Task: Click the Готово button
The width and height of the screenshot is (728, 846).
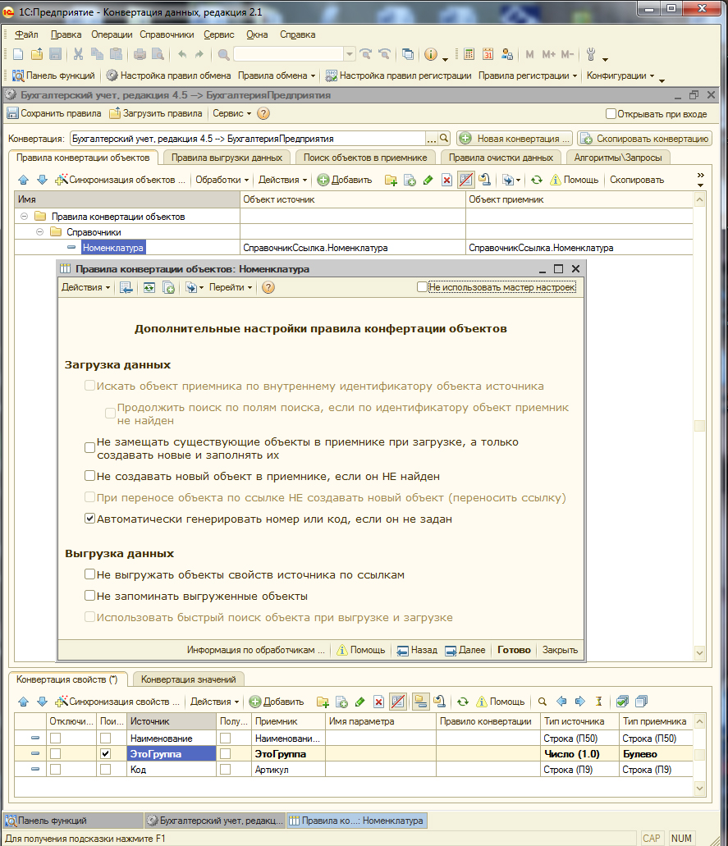Action: [514, 650]
